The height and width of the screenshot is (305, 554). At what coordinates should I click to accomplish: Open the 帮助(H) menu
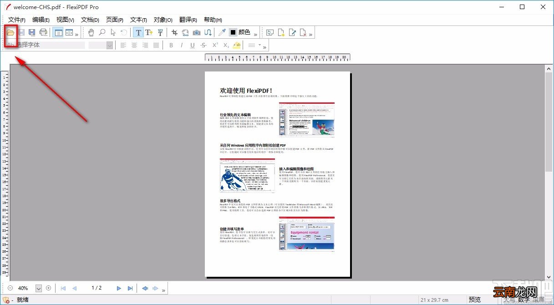[x=213, y=20]
